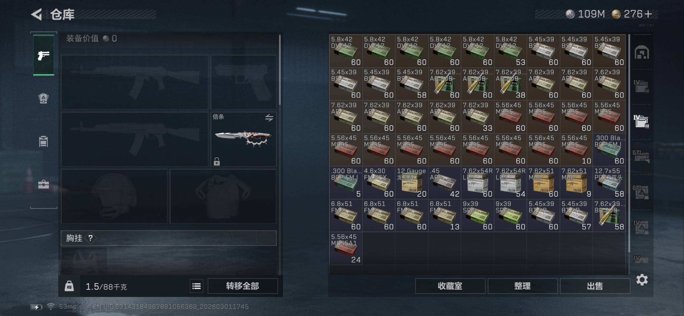Open the list view icon beside 转移全部

196,286
